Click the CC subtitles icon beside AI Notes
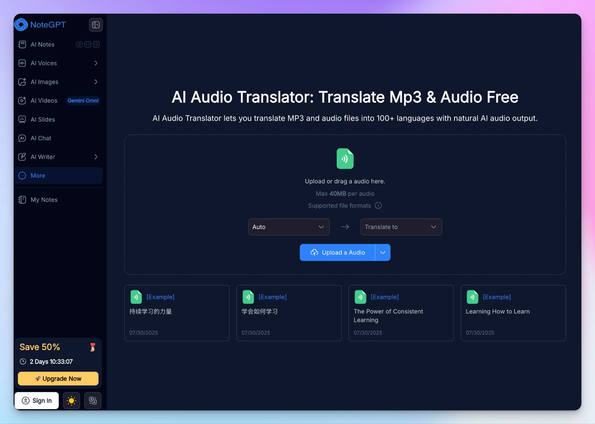Screen dimensions: 595x424 click(88, 44)
